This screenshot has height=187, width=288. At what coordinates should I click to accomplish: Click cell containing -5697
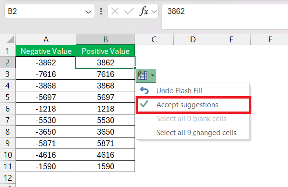coord(46,97)
